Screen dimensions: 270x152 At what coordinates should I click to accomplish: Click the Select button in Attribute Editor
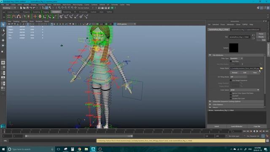point(216,127)
